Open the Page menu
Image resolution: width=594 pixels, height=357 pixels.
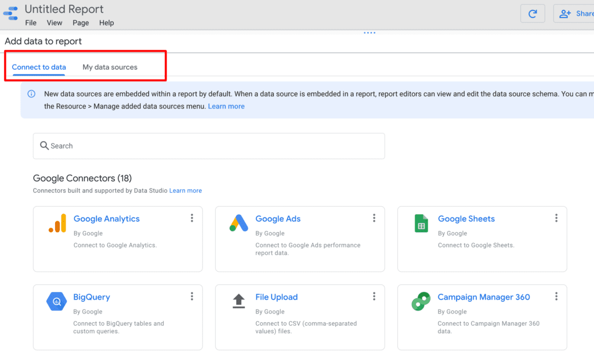[x=81, y=23]
